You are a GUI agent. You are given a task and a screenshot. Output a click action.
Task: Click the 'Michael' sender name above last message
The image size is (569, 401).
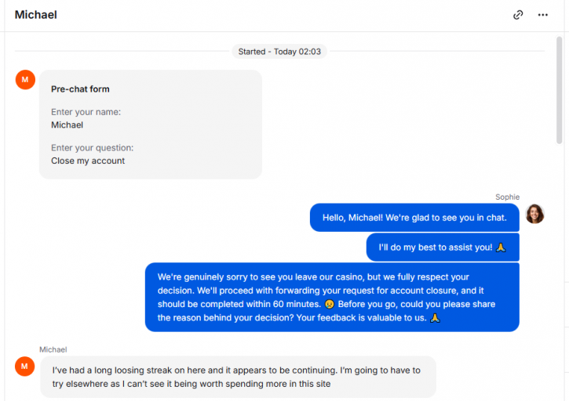[x=53, y=349]
